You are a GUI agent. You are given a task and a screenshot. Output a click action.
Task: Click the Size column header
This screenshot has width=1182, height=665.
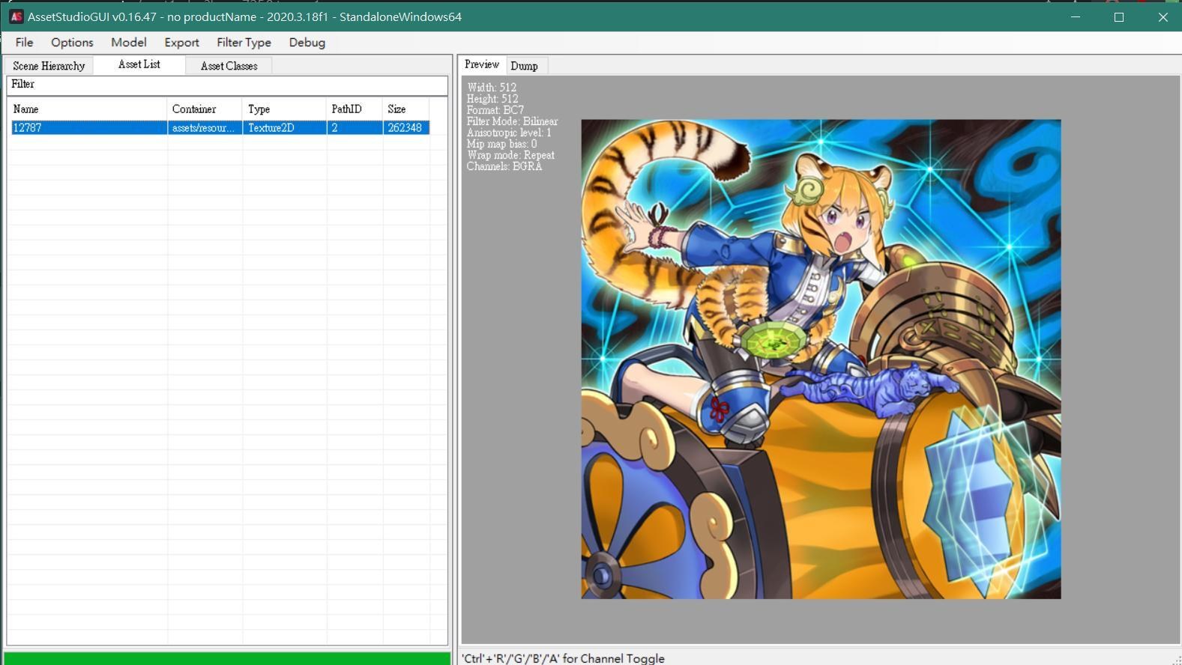coord(405,109)
